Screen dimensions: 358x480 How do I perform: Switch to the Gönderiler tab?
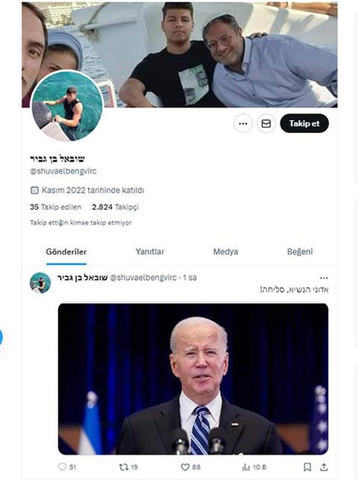(x=66, y=251)
